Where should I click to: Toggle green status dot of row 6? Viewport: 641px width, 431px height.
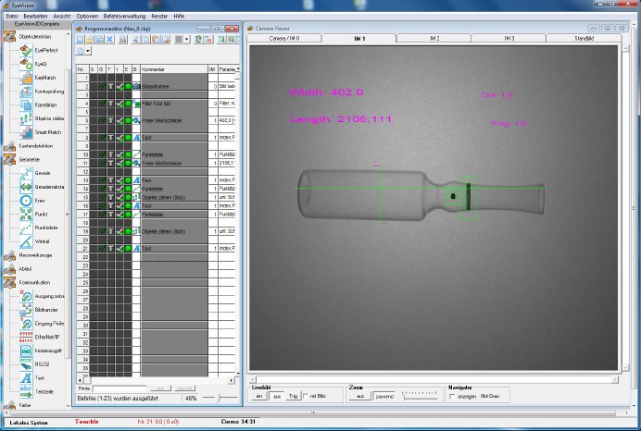coord(128,121)
